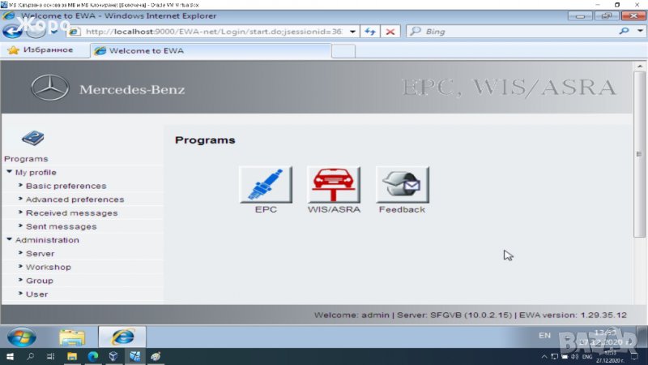The width and height of the screenshot is (648, 365).
Task: Click the Mercedes-Benz star logo
Action: point(49,88)
